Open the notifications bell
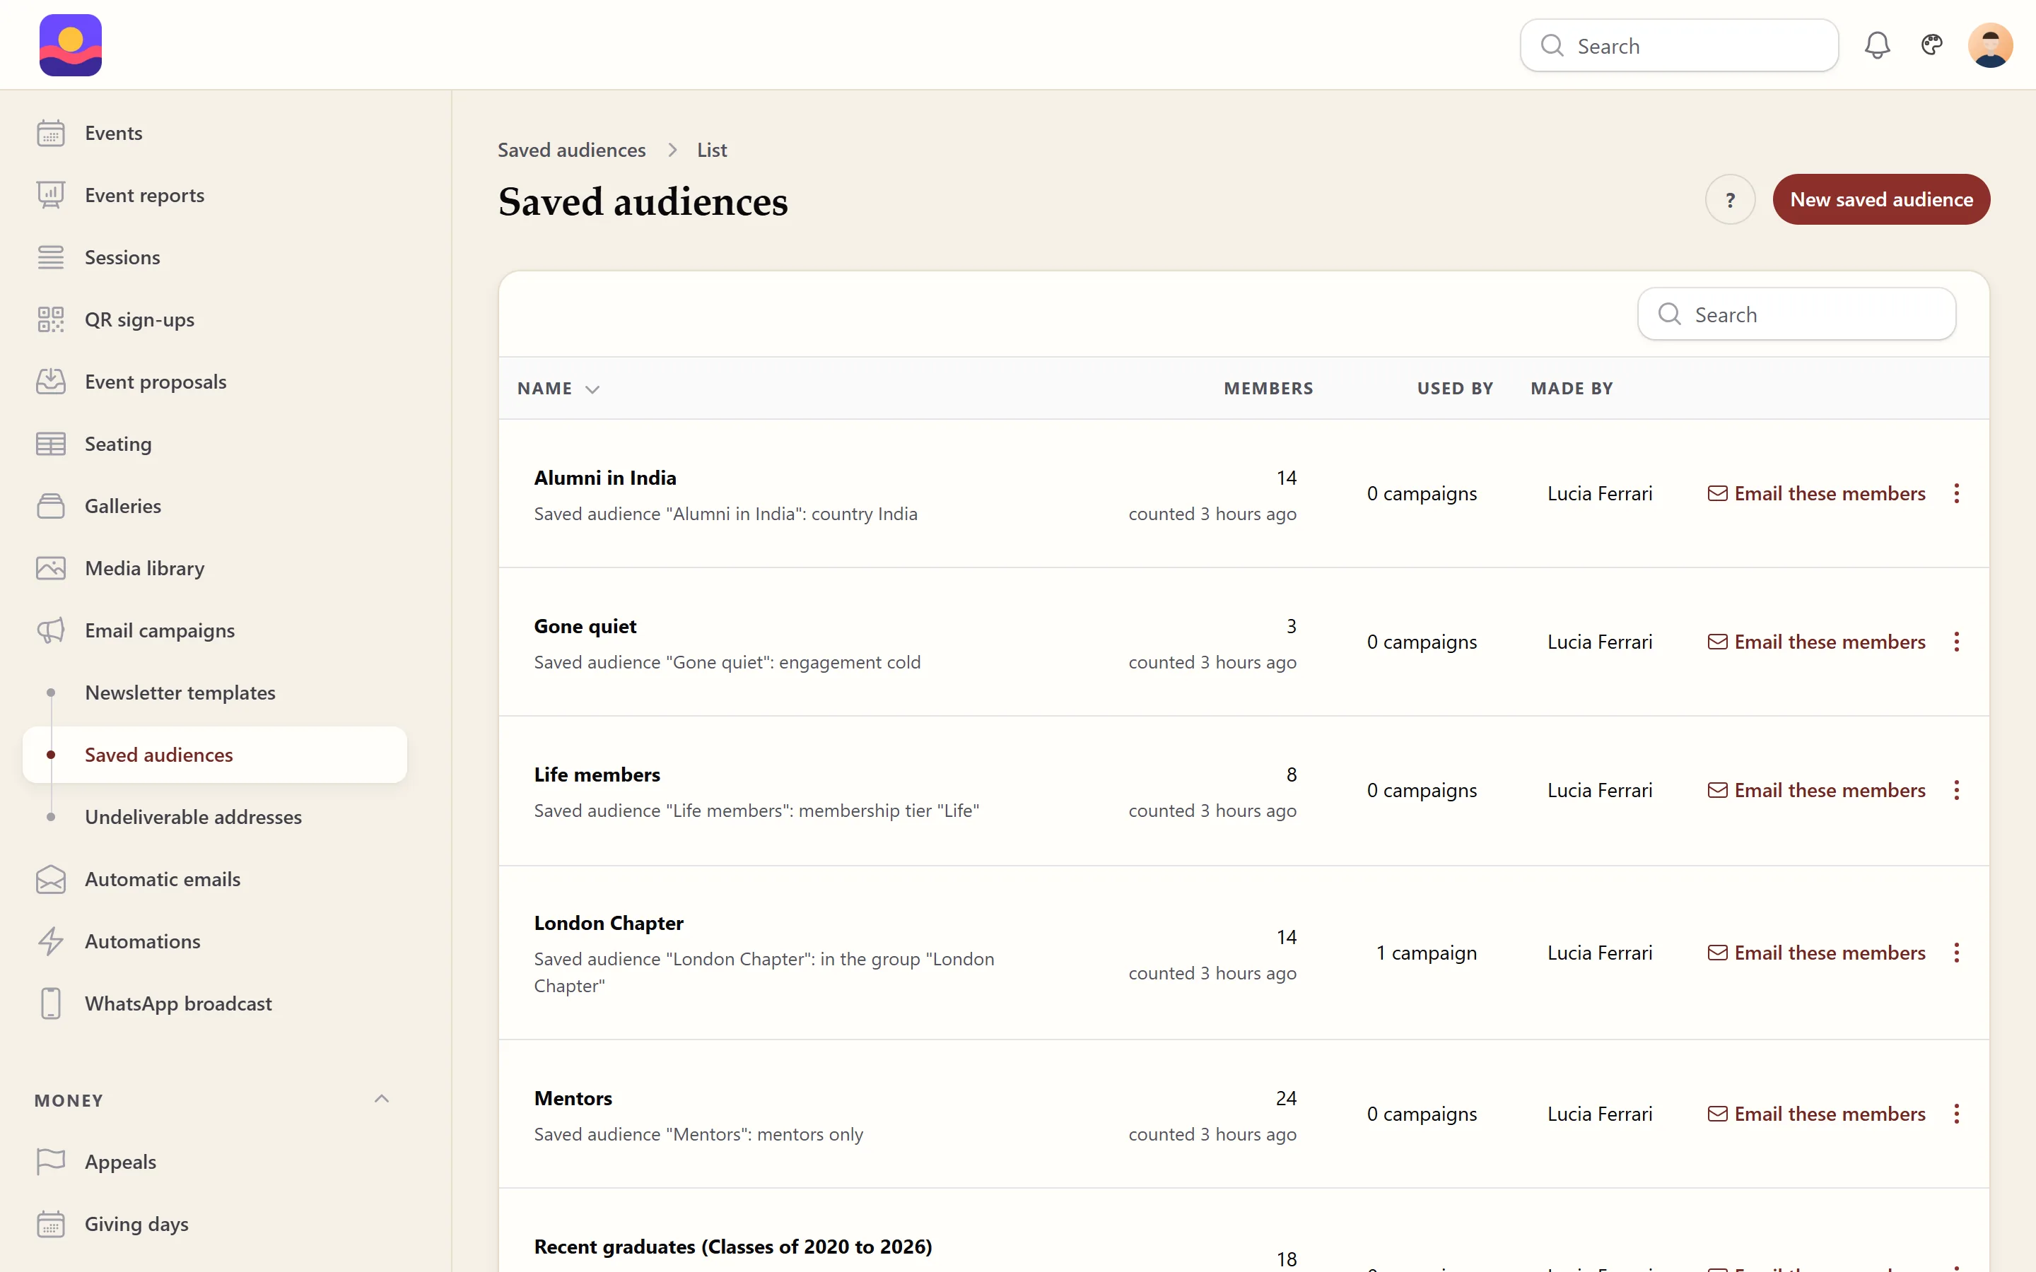This screenshot has width=2036, height=1272. pyautogui.click(x=1877, y=45)
